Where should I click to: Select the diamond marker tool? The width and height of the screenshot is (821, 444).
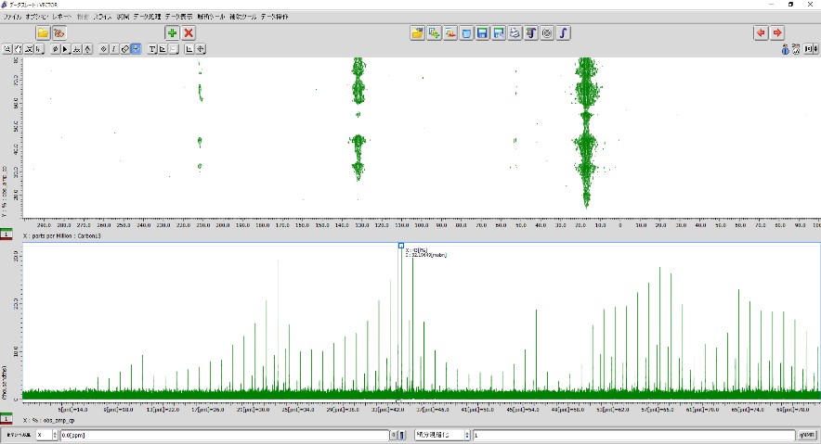point(104,49)
